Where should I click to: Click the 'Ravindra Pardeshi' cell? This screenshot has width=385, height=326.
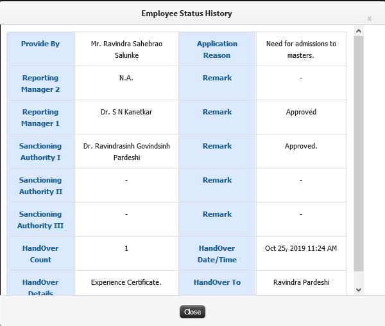pos(302,282)
